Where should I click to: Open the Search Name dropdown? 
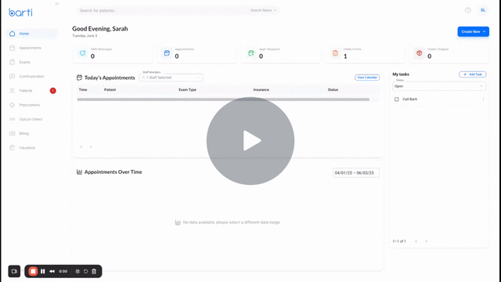(263, 10)
